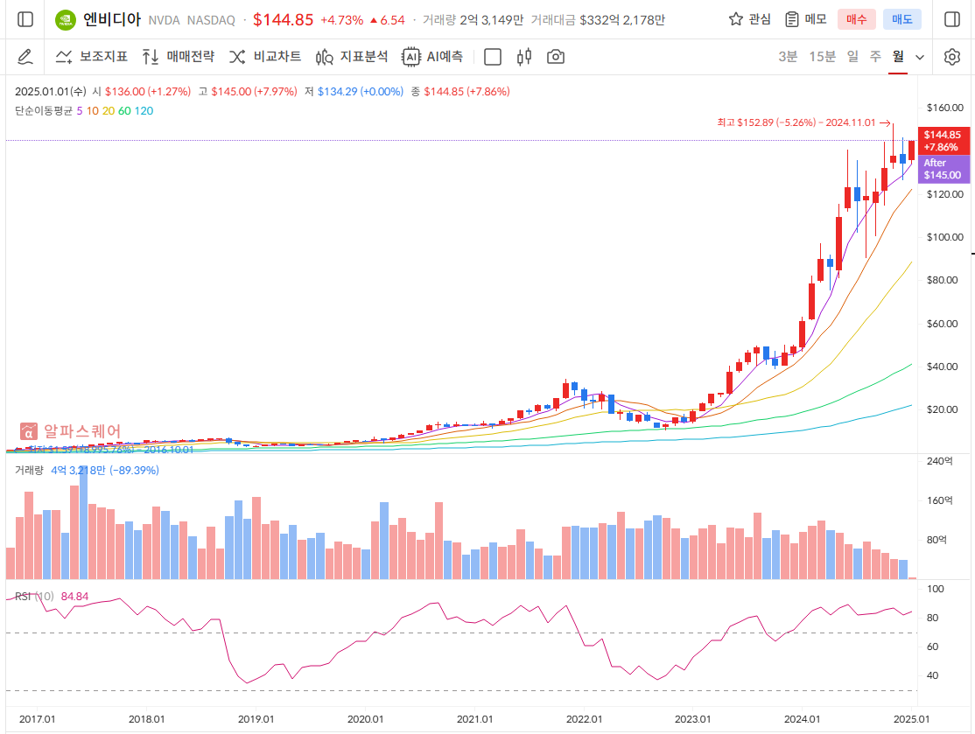Click moving average period 120
Screen dimensions: 975x734
[x=144, y=110]
